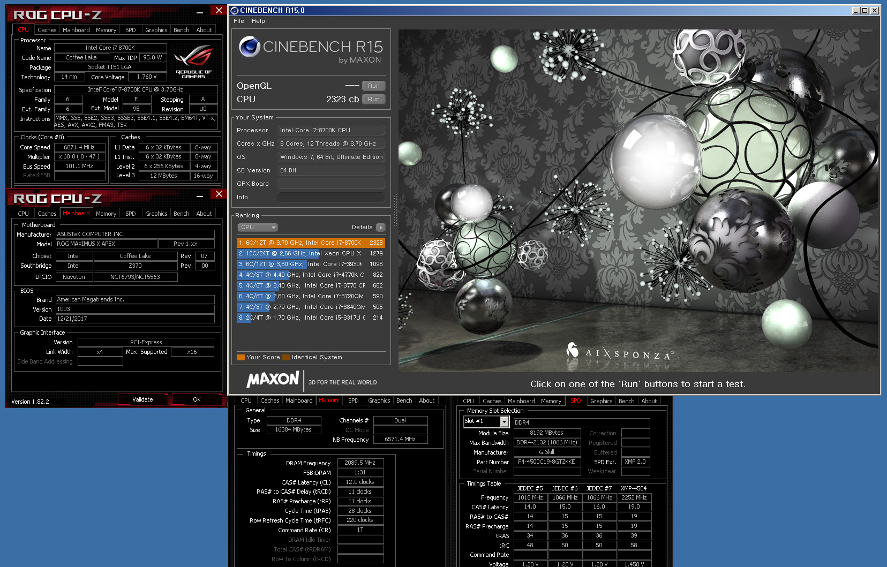Minimize the top ROG CPU-Z CPU window
Image resolution: width=887 pixels, height=567 pixels.
tap(200, 12)
